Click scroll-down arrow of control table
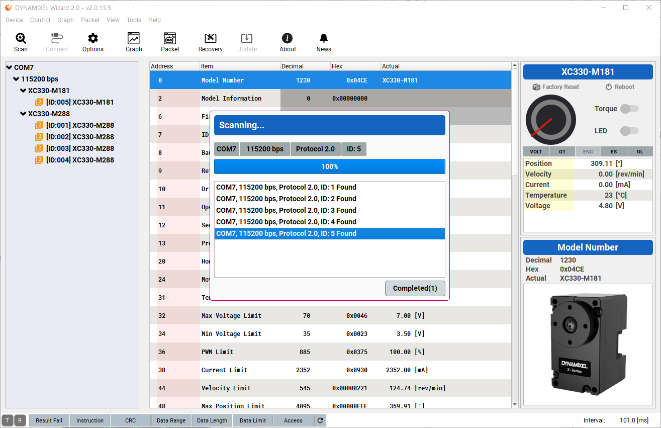 click(515, 404)
